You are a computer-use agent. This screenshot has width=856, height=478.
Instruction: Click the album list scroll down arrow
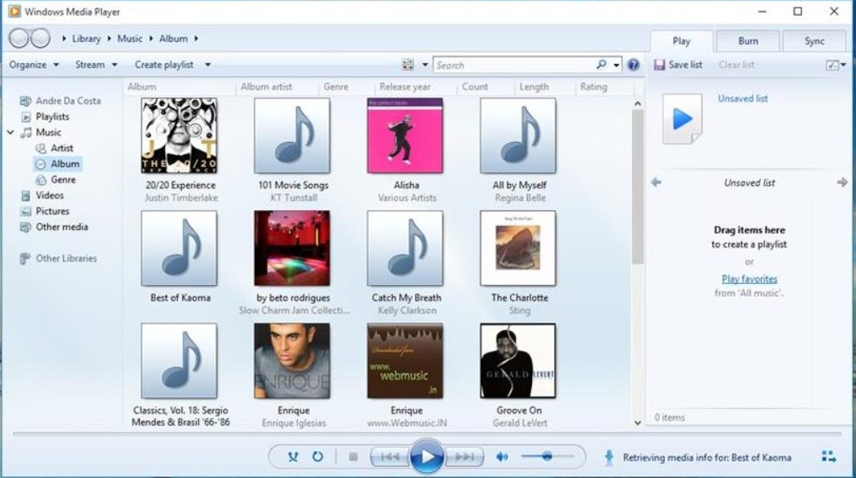(637, 423)
